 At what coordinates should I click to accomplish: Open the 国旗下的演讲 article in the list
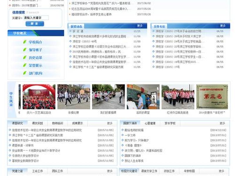(133, 156)
